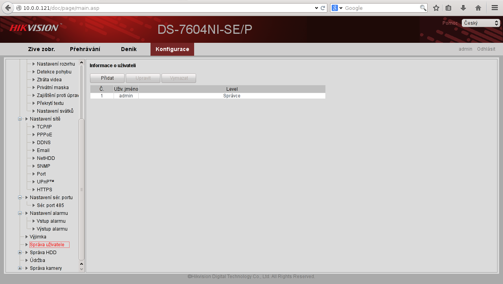The width and height of the screenshot is (503, 284).
Task: Open Nastavení rozvrhu in the tree
Action: pos(56,64)
